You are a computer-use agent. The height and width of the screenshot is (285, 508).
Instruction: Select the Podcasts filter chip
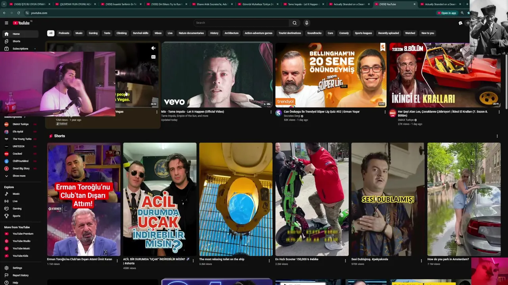pos(64,33)
